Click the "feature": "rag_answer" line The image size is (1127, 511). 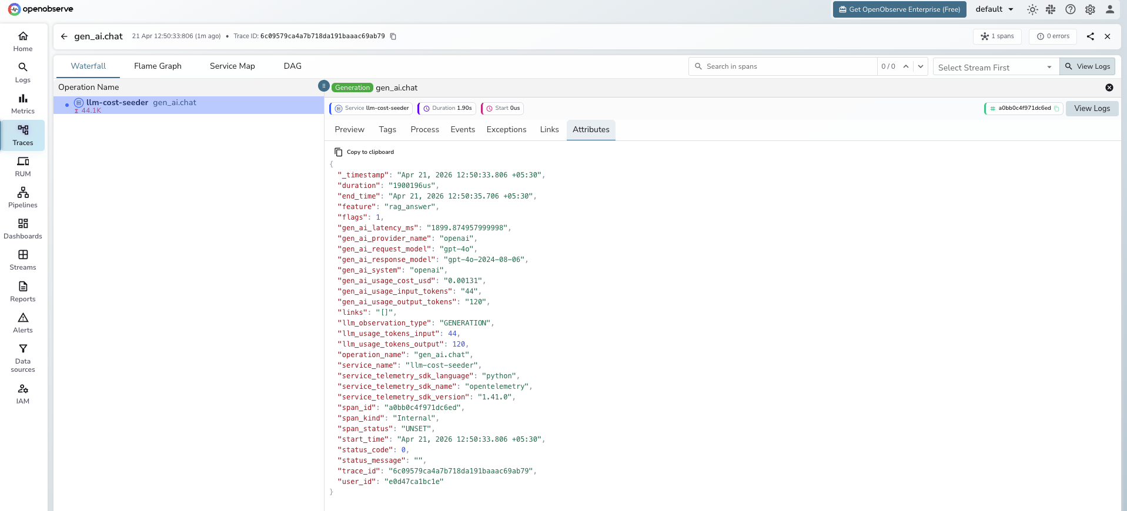tap(388, 207)
